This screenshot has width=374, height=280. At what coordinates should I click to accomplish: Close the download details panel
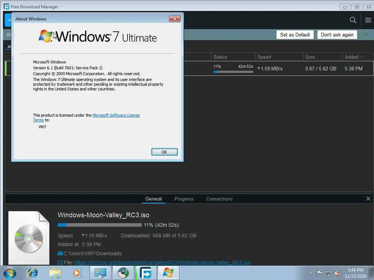tap(368, 199)
